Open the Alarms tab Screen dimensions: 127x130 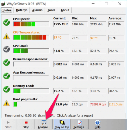[37, 10]
